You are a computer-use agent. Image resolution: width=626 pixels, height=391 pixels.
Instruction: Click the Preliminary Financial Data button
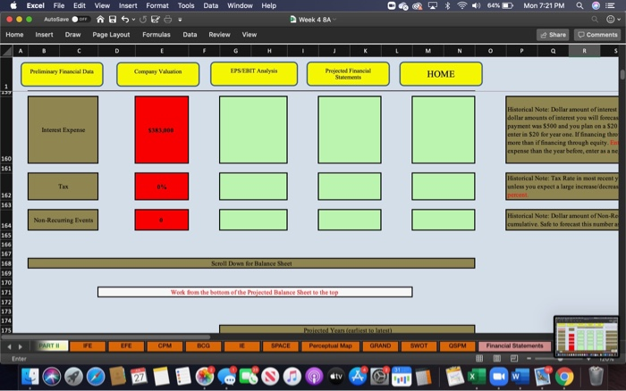(62, 74)
